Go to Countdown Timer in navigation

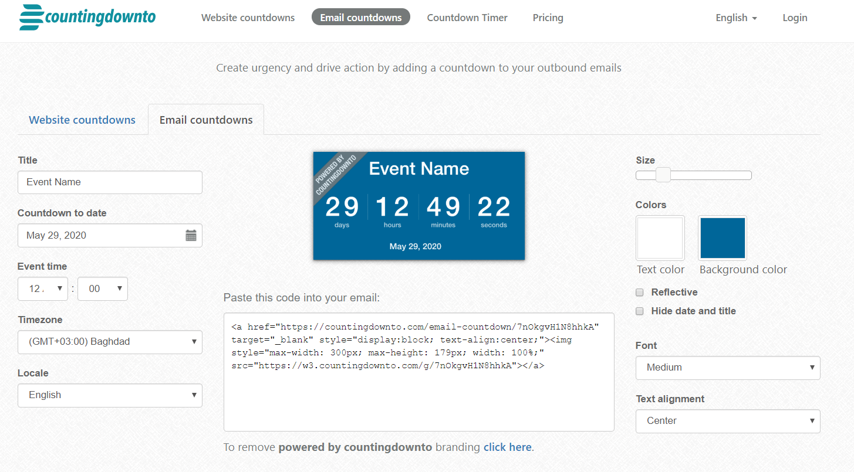coord(467,18)
